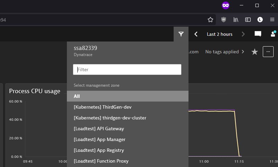Select [Loadtest] API Gateway zone

tap(128, 129)
